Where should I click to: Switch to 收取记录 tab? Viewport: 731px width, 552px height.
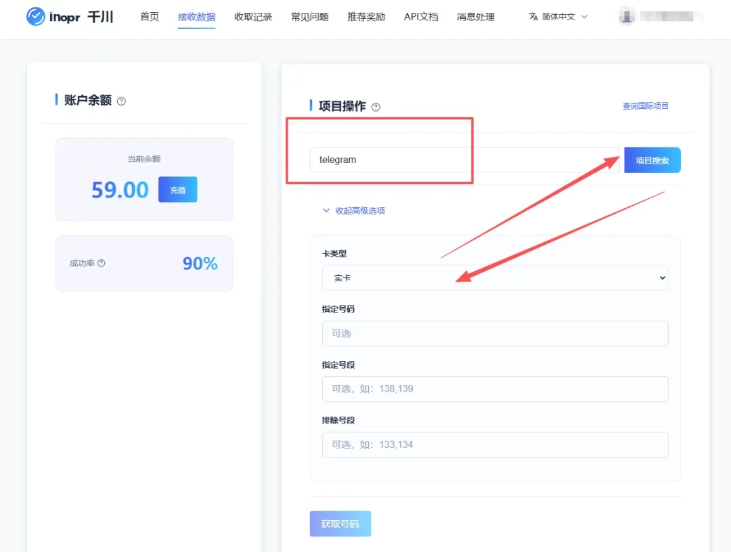click(x=253, y=17)
